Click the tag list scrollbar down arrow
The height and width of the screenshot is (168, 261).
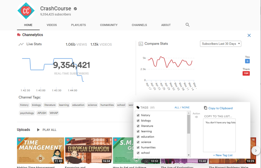(189, 155)
